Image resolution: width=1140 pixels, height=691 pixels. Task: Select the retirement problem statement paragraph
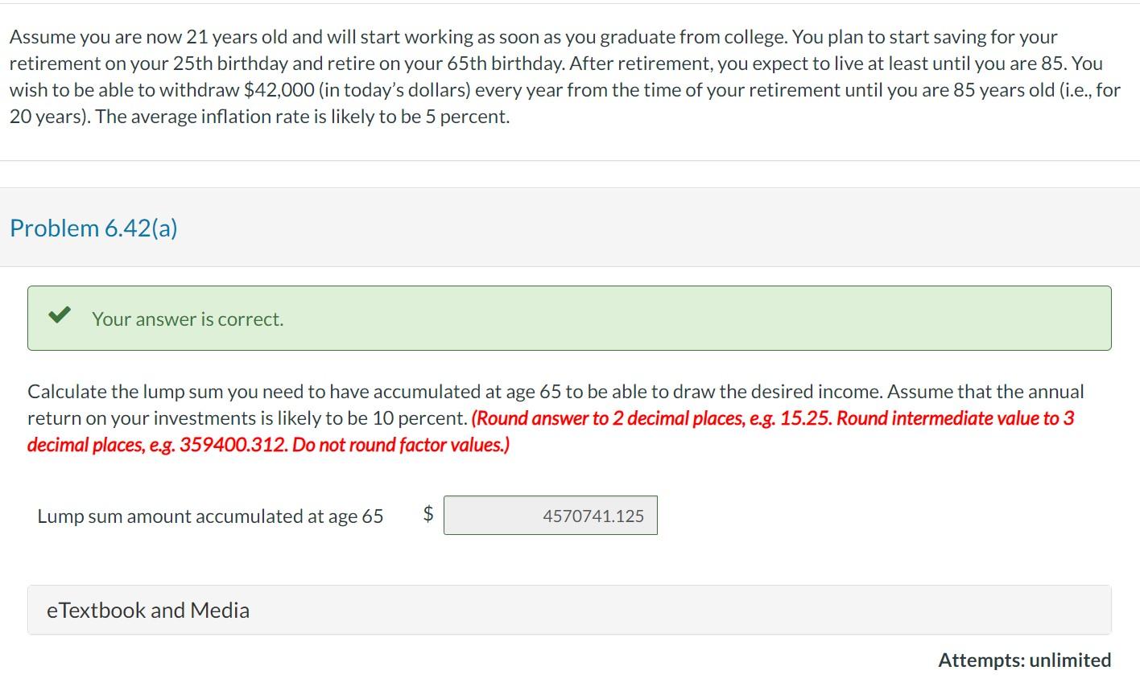564,76
